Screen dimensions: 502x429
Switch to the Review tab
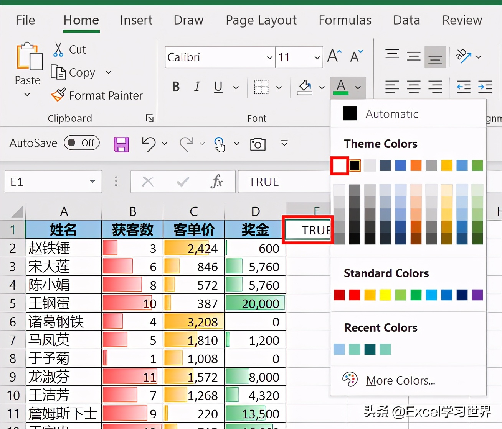(x=462, y=20)
